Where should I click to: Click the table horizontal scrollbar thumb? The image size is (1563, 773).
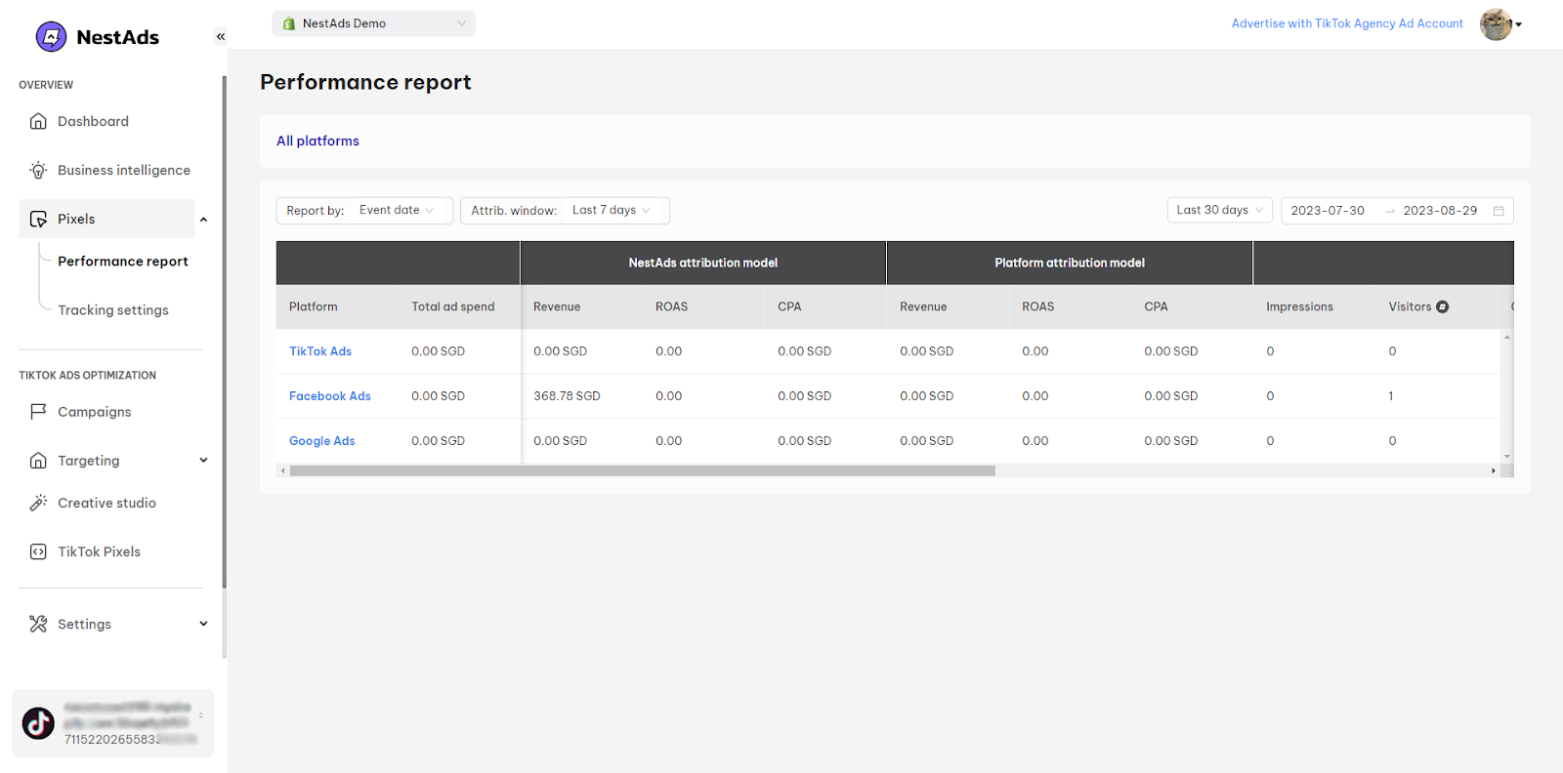pyautogui.click(x=643, y=470)
